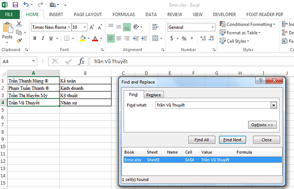Image resolution: width=294 pixels, height=189 pixels.
Task: Apply comma style format
Action: point(192,39)
